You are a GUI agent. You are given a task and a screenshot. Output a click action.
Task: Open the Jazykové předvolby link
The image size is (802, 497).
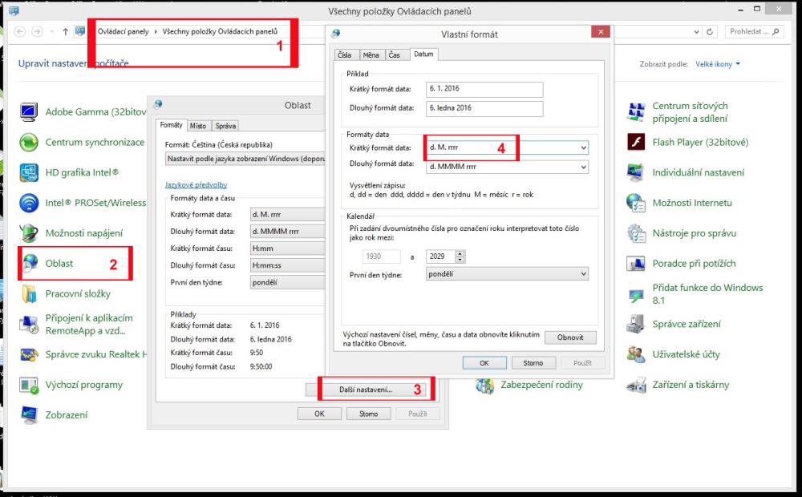(196, 185)
